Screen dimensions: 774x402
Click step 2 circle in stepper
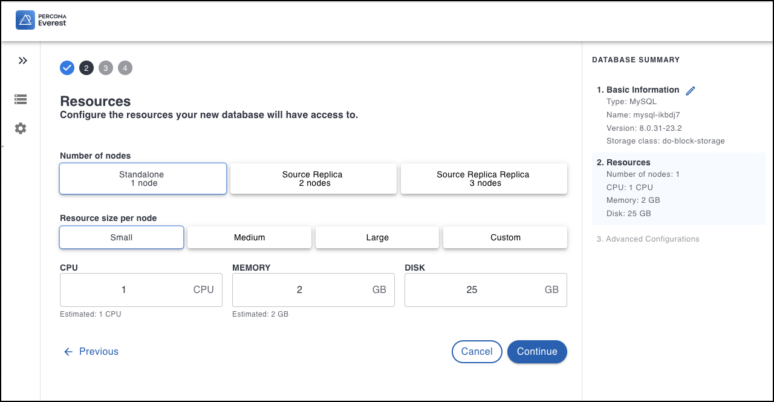pos(86,68)
